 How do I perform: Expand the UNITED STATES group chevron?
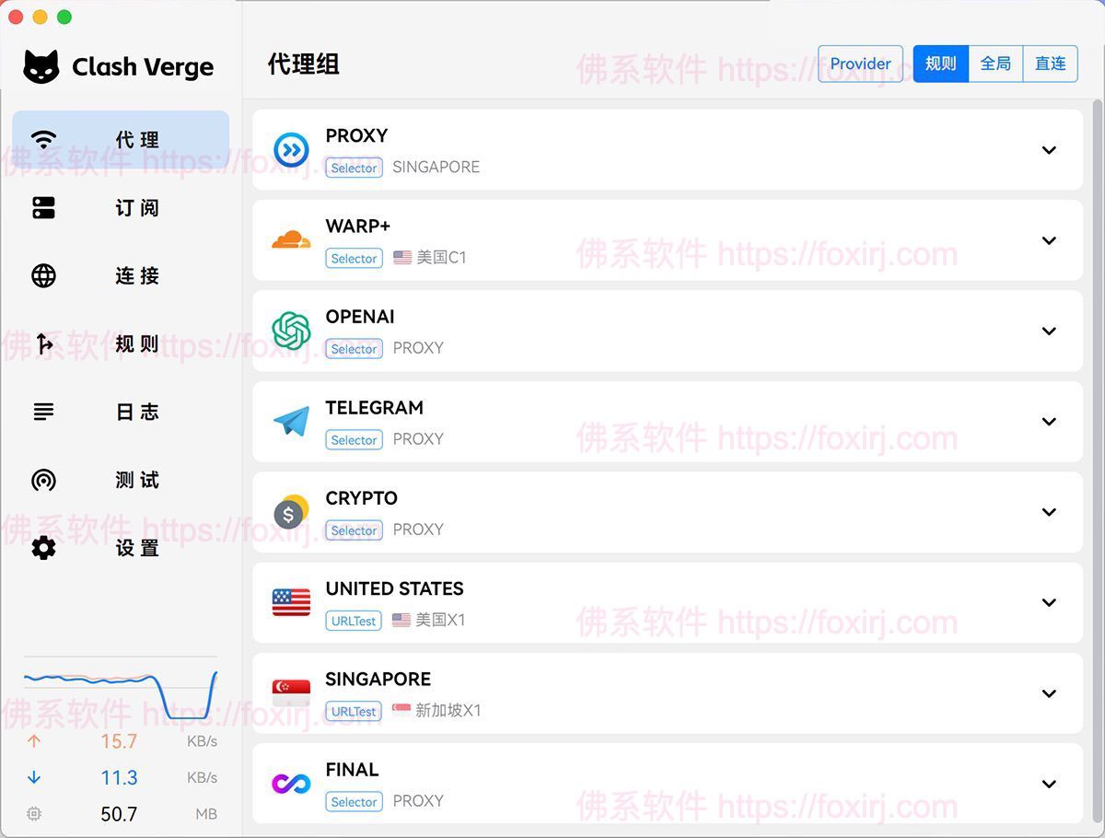point(1049,602)
